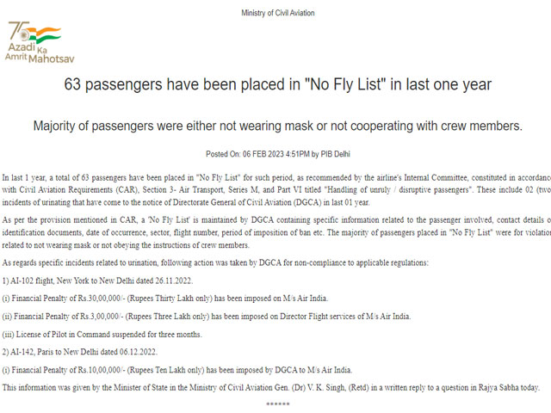Click the Azadi Ka Amrit Mahotsav logo

point(40,42)
